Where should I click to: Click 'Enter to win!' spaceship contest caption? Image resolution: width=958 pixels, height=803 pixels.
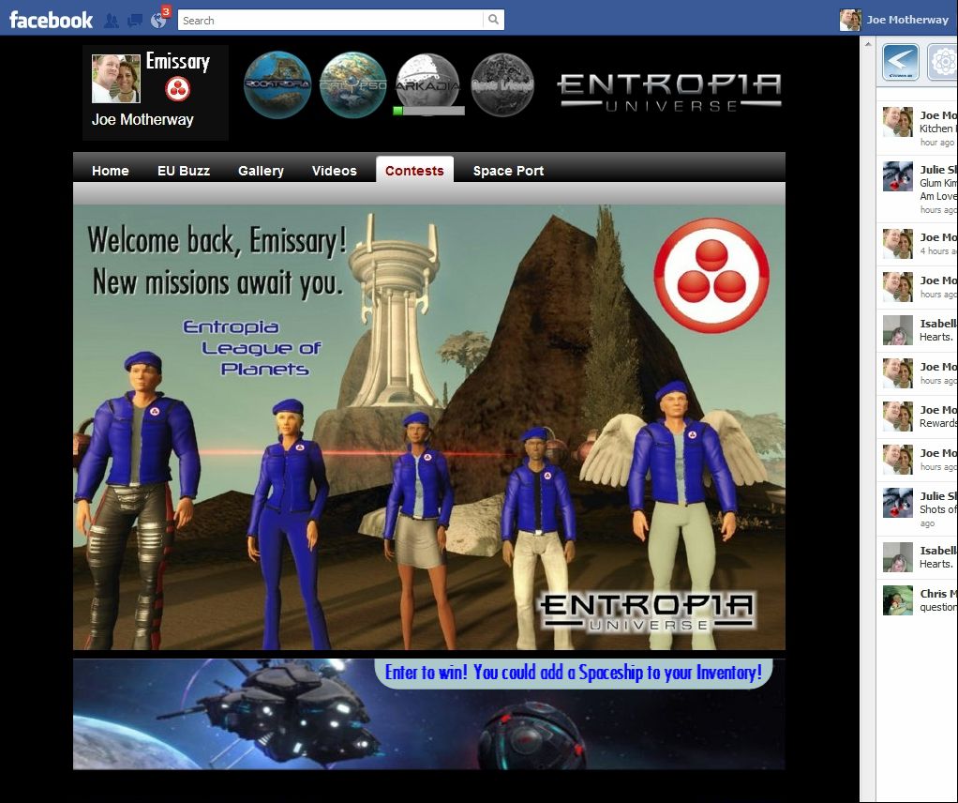pos(574,673)
